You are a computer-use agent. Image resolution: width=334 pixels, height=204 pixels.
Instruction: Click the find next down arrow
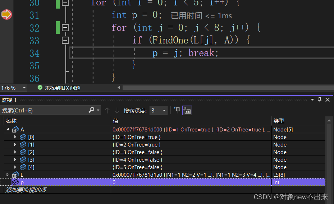117,110
